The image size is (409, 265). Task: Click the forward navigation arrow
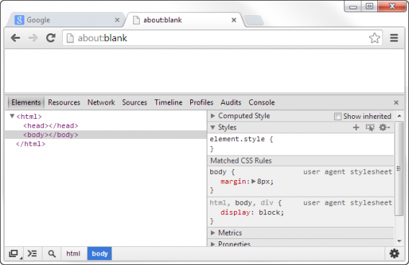coord(33,38)
